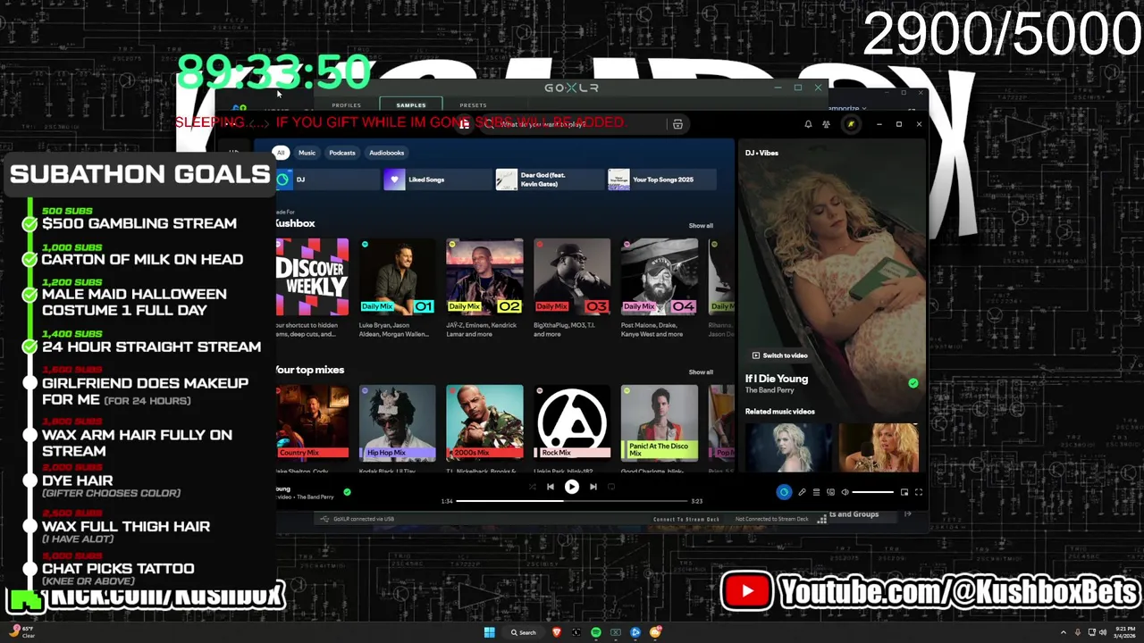This screenshot has width=1144, height=643.
Task: Click Show all for Made For section
Action: coord(701,226)
